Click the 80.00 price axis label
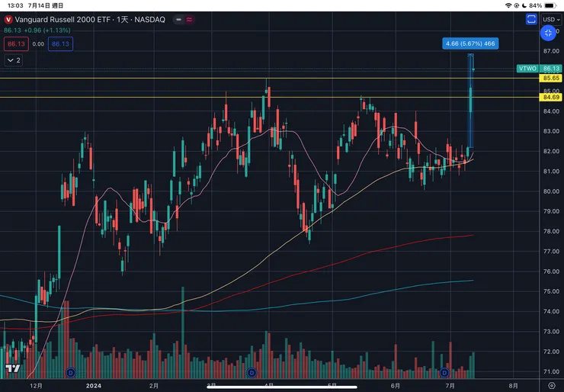564x392 pixels. tap(551, 191)
